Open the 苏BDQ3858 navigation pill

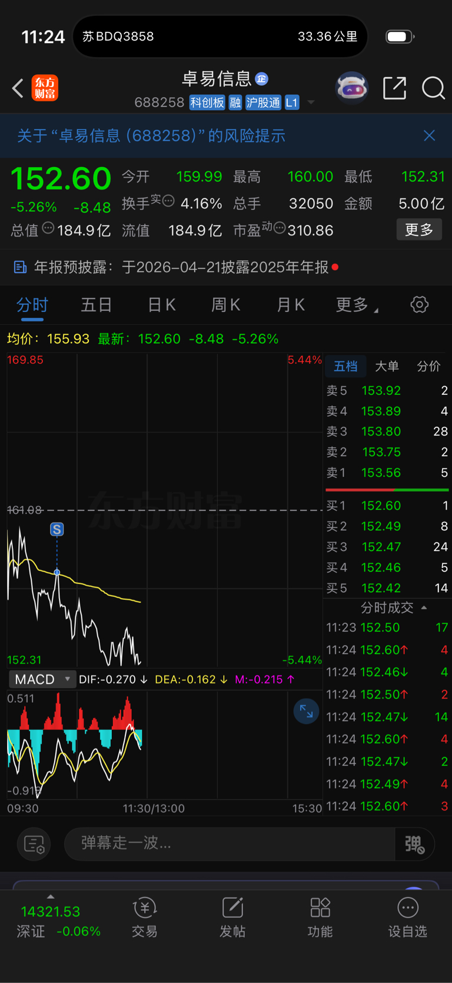coord(220,36)
